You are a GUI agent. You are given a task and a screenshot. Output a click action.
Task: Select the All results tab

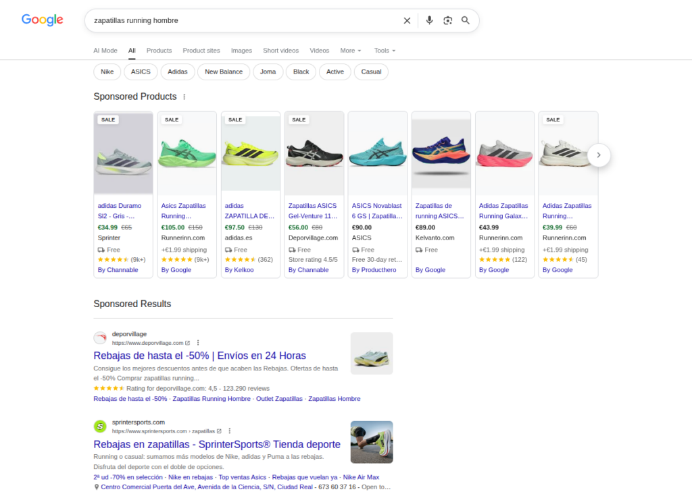(132, 50)
